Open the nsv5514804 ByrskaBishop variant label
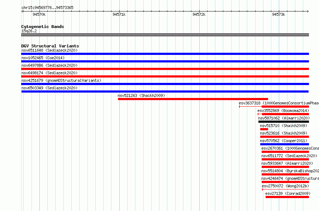Viewport: 319px width, 211px height. tap(290, 171)
